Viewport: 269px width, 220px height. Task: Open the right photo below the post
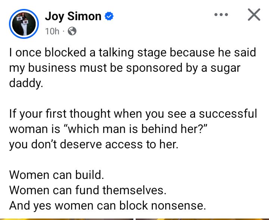(x=202, y=219)
